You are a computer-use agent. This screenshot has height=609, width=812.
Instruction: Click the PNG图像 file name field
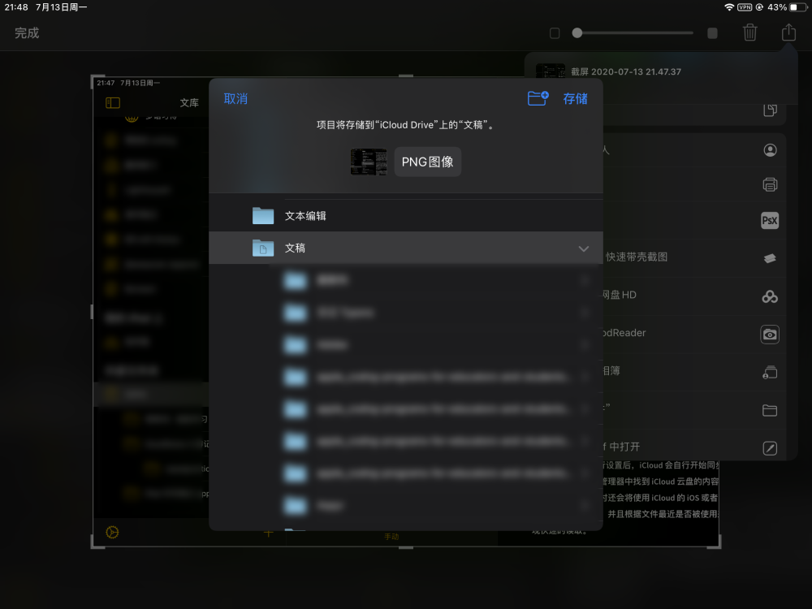click(x=428, y=162)
